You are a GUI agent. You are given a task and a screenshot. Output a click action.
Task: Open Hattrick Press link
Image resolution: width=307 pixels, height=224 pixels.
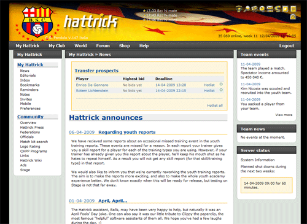[x=32, y=128]
